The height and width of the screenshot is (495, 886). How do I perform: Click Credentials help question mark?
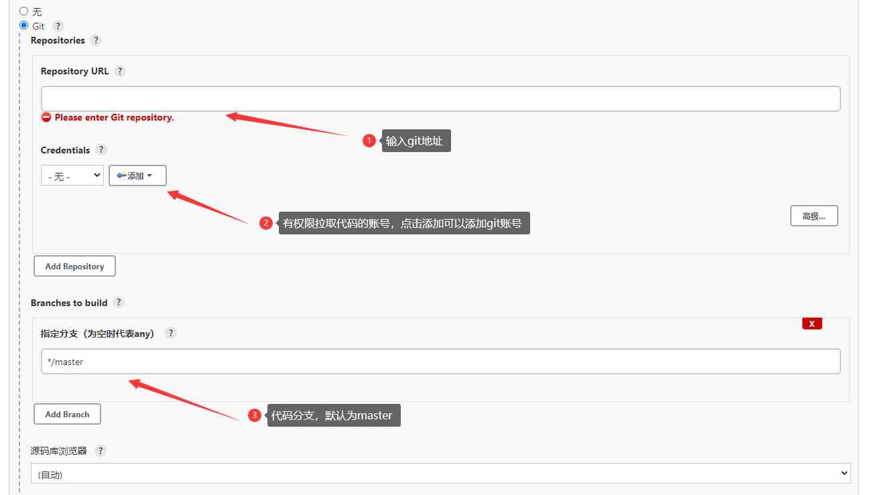coord(101,149)
